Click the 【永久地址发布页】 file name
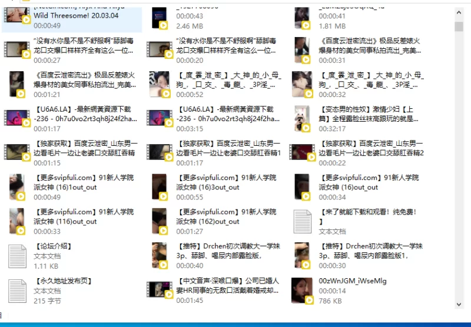This screenshot has height=327, width=471. pos(64,281)
